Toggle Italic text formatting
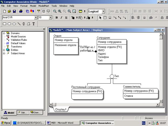This screenshot has width=168, height=126. coord(61,18)
